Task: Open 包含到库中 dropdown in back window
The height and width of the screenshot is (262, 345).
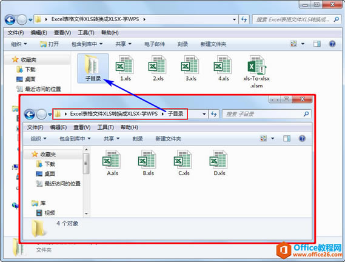Action: 87,44
